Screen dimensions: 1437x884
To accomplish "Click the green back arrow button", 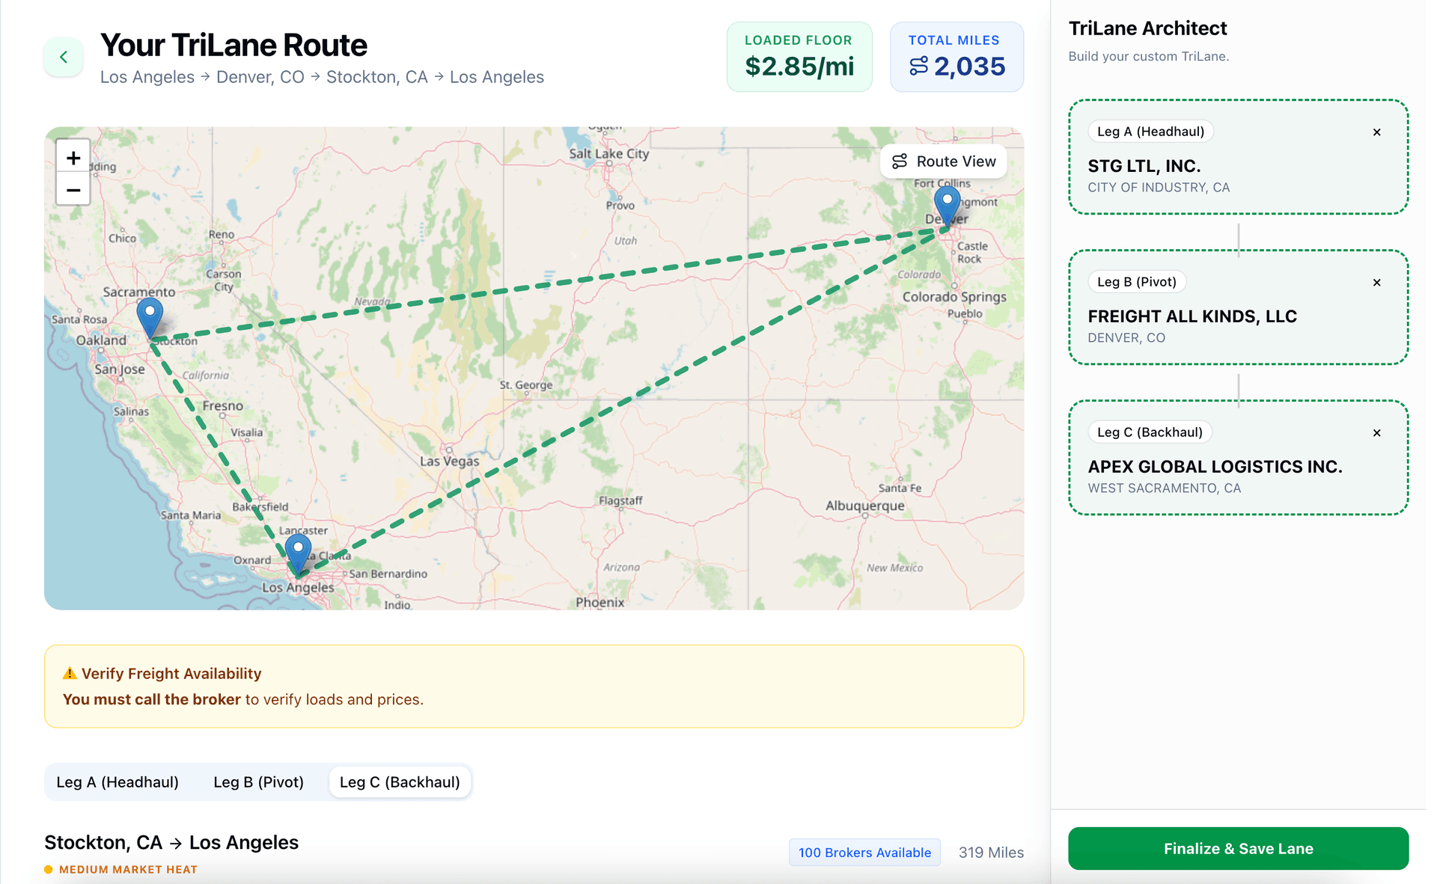I will pyautogui.click(x=64, y=57).
